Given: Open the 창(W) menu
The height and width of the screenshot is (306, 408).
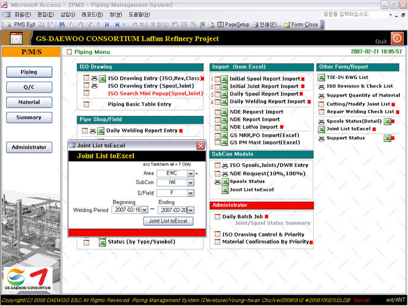Looking at the screenshot, I should 116,14.
